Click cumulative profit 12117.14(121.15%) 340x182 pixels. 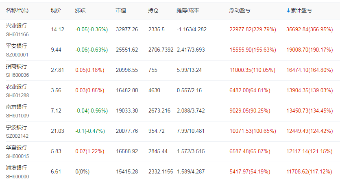pos(309,151)
